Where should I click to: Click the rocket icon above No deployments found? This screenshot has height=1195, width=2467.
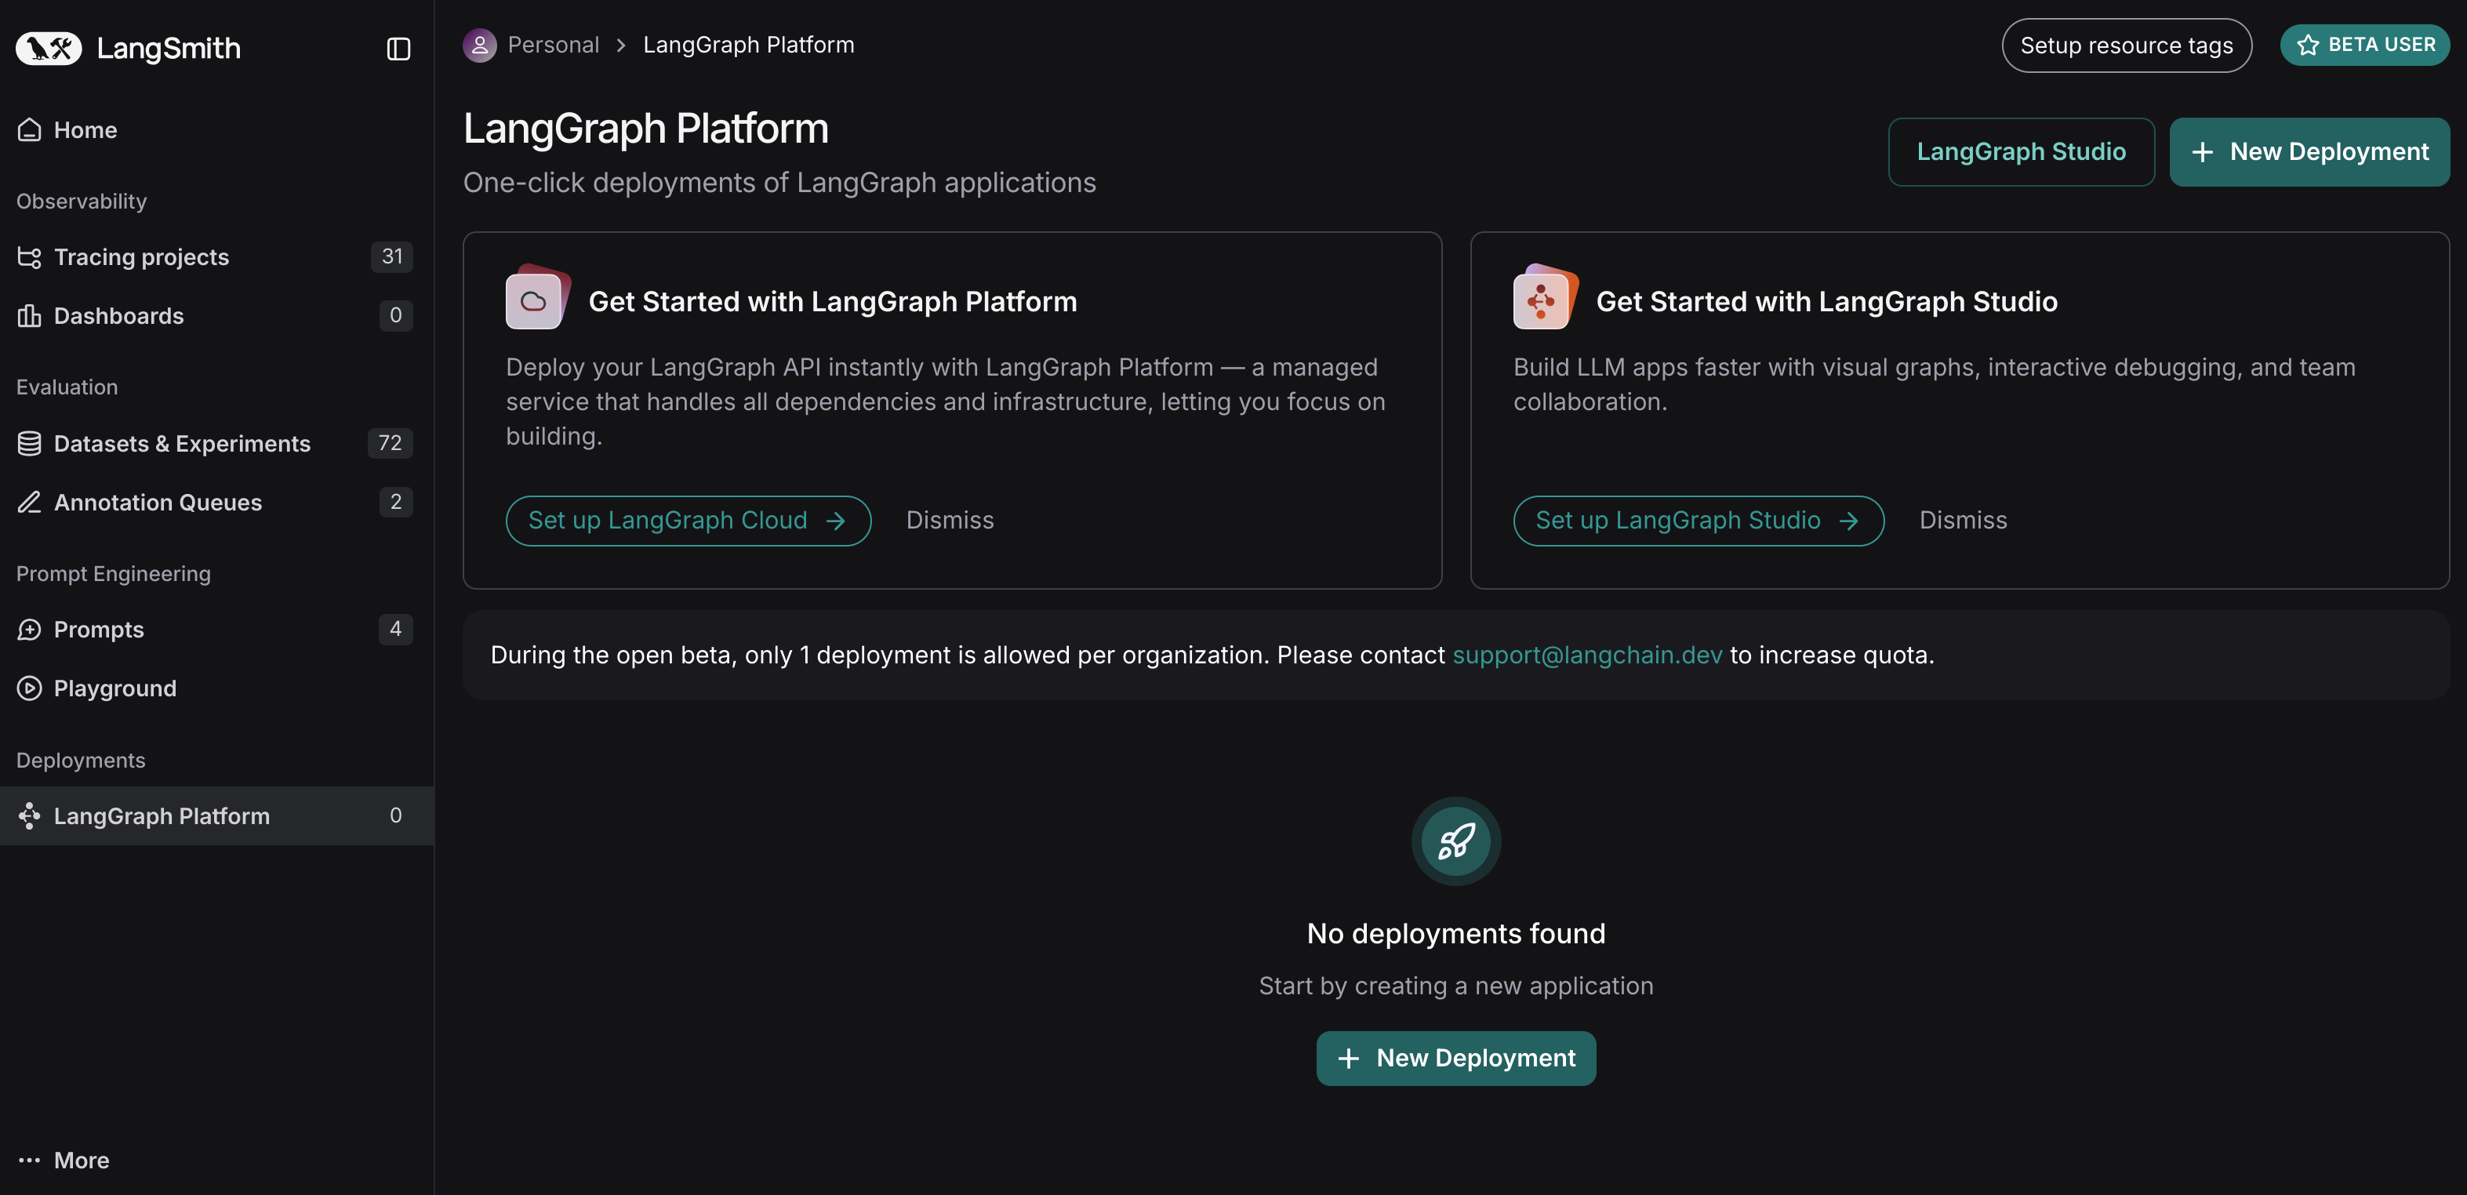tap(1455, 841)
